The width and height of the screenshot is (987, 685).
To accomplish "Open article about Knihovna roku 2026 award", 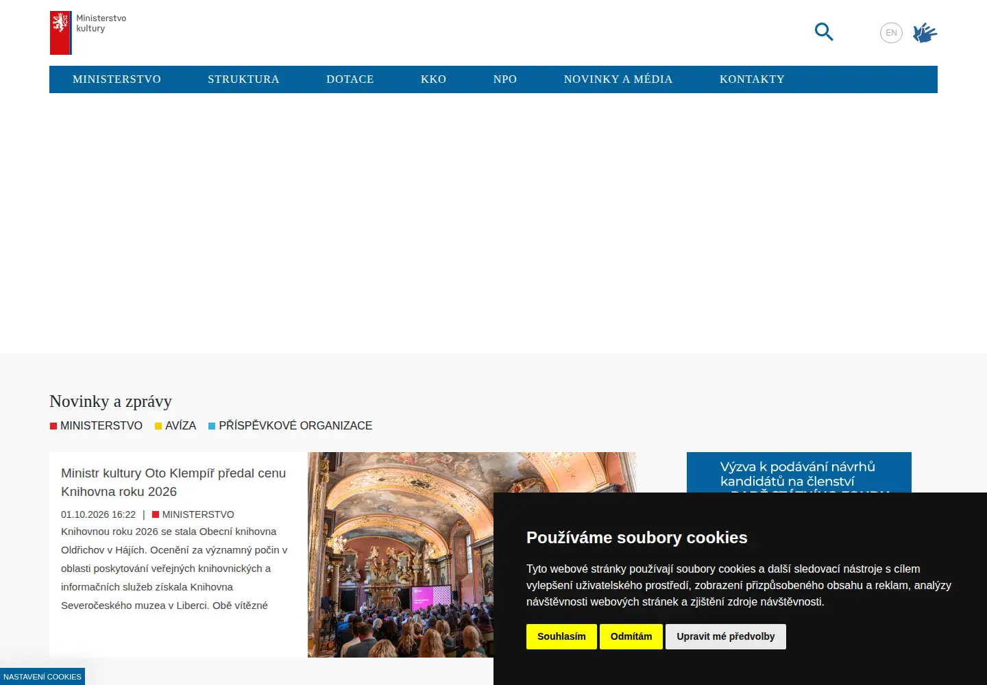I will point(173,482).
